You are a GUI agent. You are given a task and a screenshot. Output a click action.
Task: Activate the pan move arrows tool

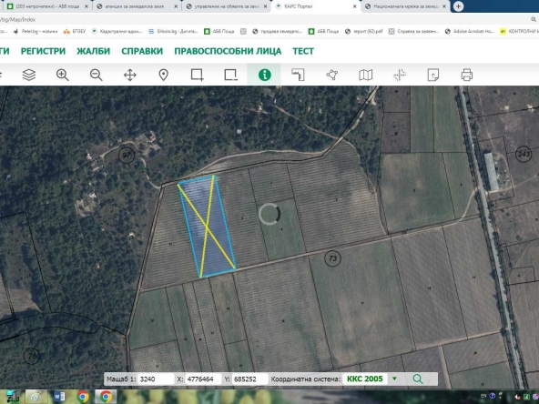point(130,75)
